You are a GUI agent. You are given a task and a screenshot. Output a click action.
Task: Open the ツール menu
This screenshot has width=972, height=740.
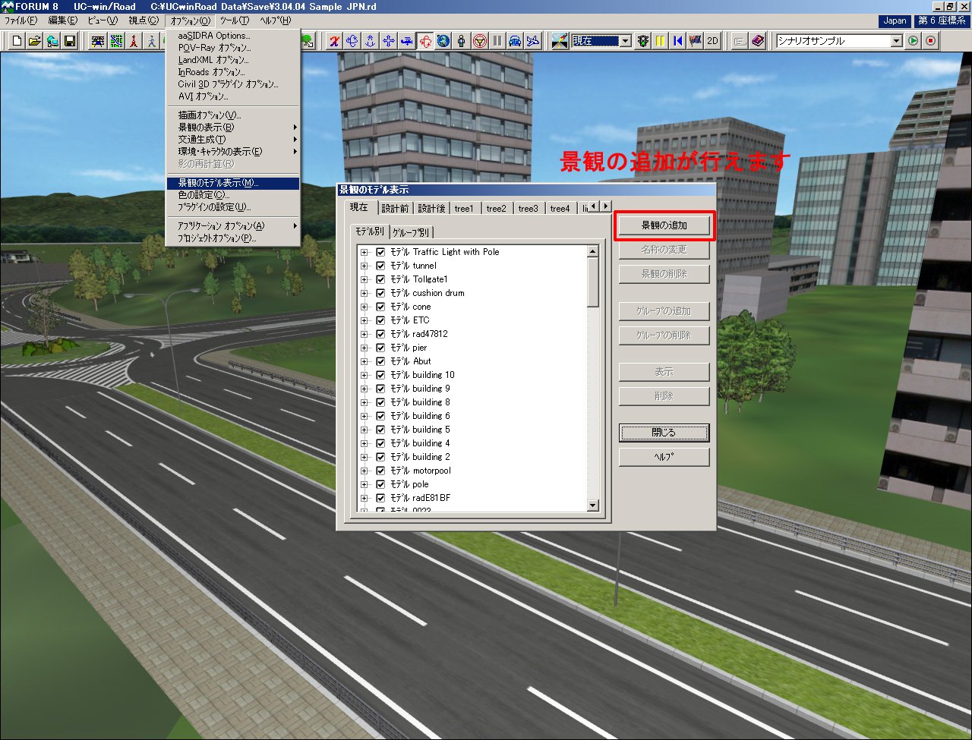point(235,20)
